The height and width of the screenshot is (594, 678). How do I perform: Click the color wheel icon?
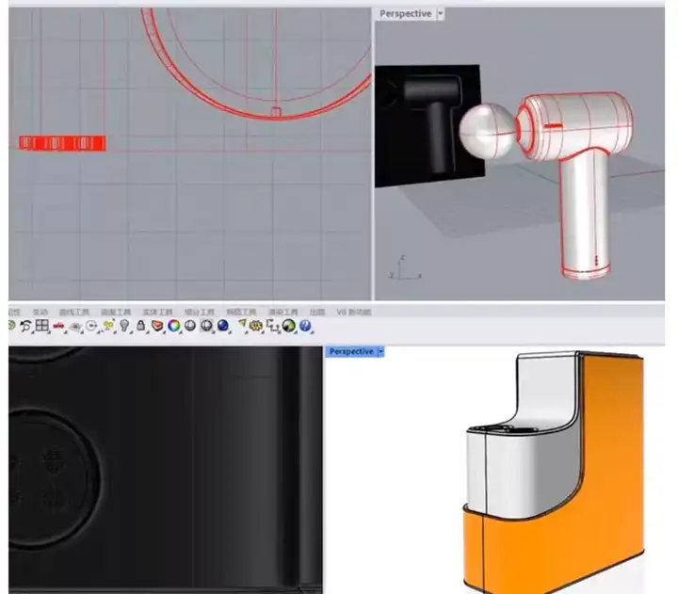pos(173,326)
